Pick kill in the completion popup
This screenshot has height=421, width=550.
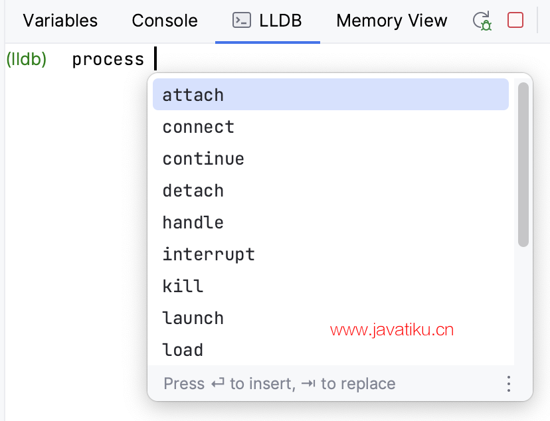[331, 286]
